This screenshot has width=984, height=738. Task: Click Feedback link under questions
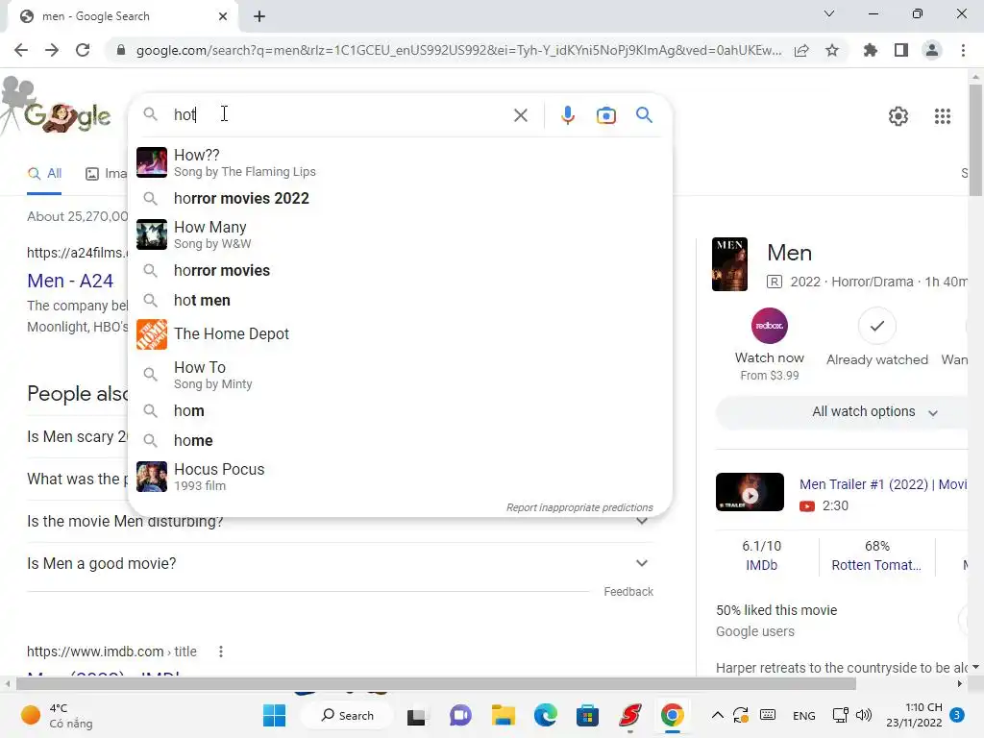(x=628, y=592)
